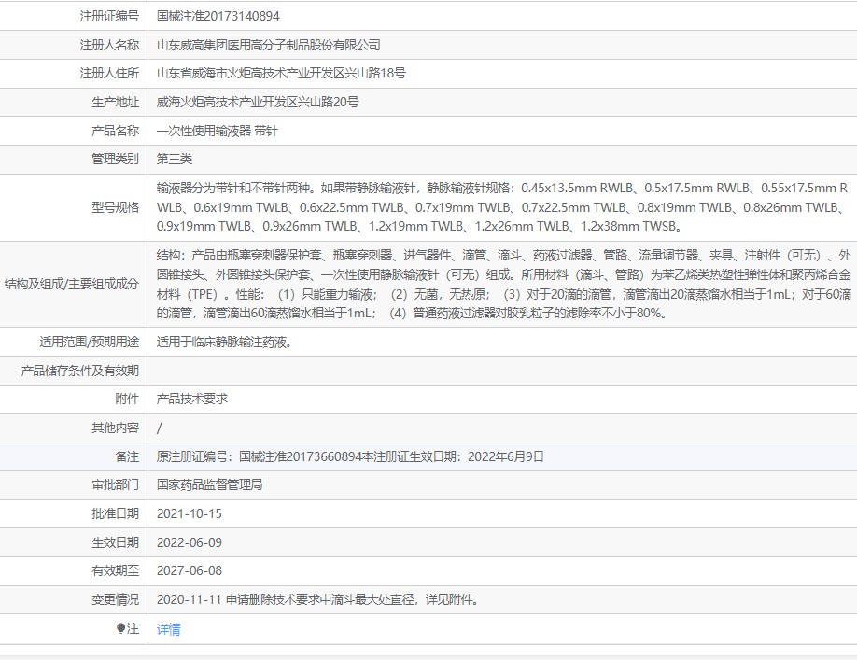Select effective date 2022-06-09

[x=190, y=542]
